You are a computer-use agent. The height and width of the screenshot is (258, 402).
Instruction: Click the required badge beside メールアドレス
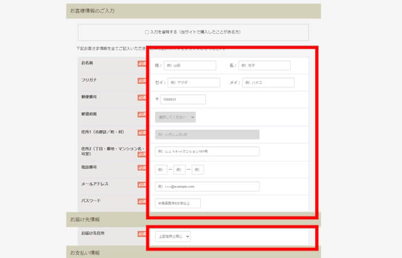tap(142, 185)
